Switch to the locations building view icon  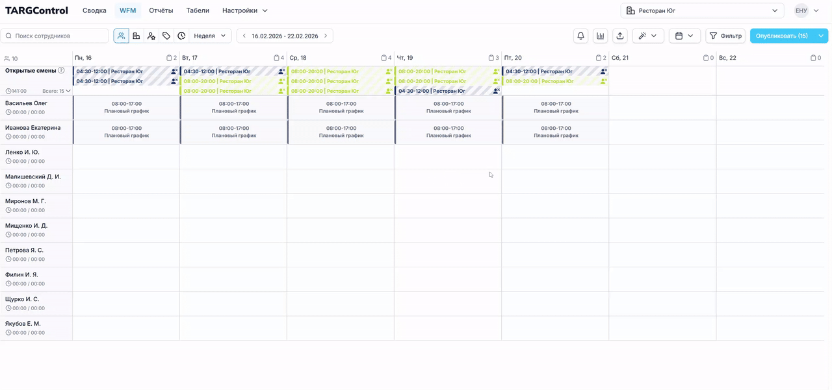136,36
